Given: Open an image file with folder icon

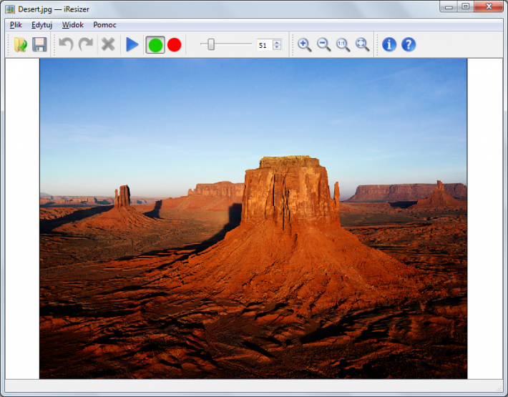Looking at the screenshot, I should (21, 44).
